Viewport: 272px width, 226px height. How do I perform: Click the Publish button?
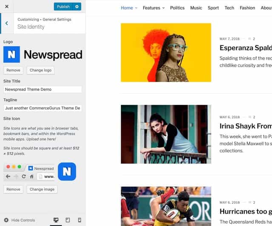63,7
